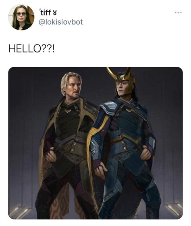Click the small mark before the name tiff
191x226 pixels.
coord(39,10)
